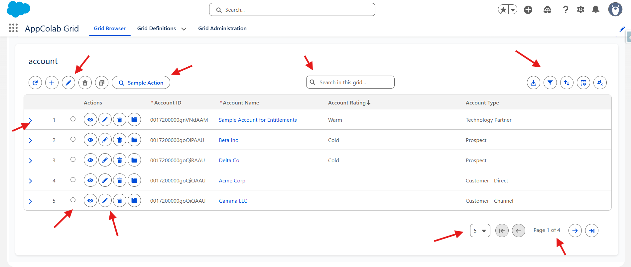Open the Grid Definitions tab dropdown chevron
Viewport: 631px width, 267px height.
tap(184, 29)
